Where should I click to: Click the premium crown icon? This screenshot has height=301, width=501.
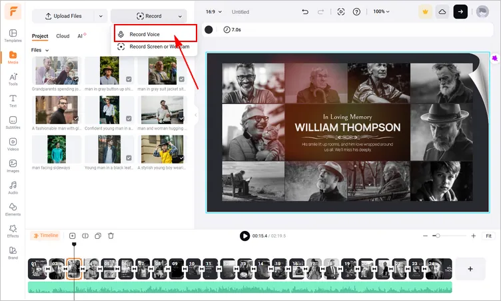(x=425, y=12)
